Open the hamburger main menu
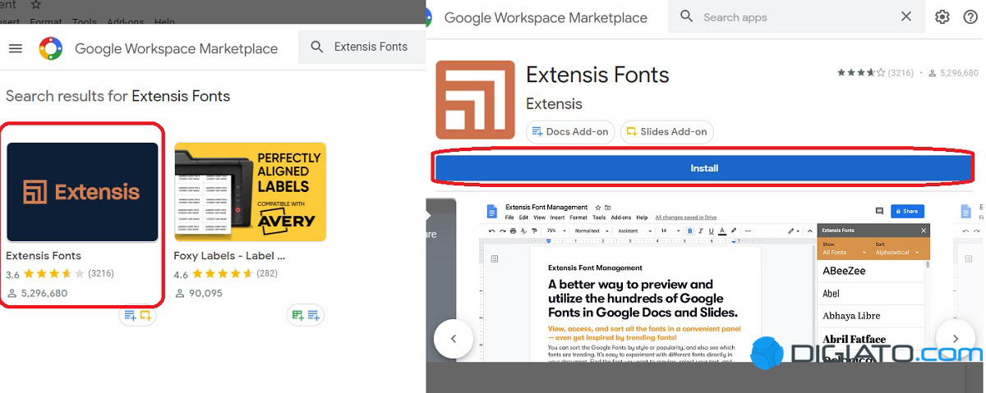 pyautogui.click(x=15, y=48)
